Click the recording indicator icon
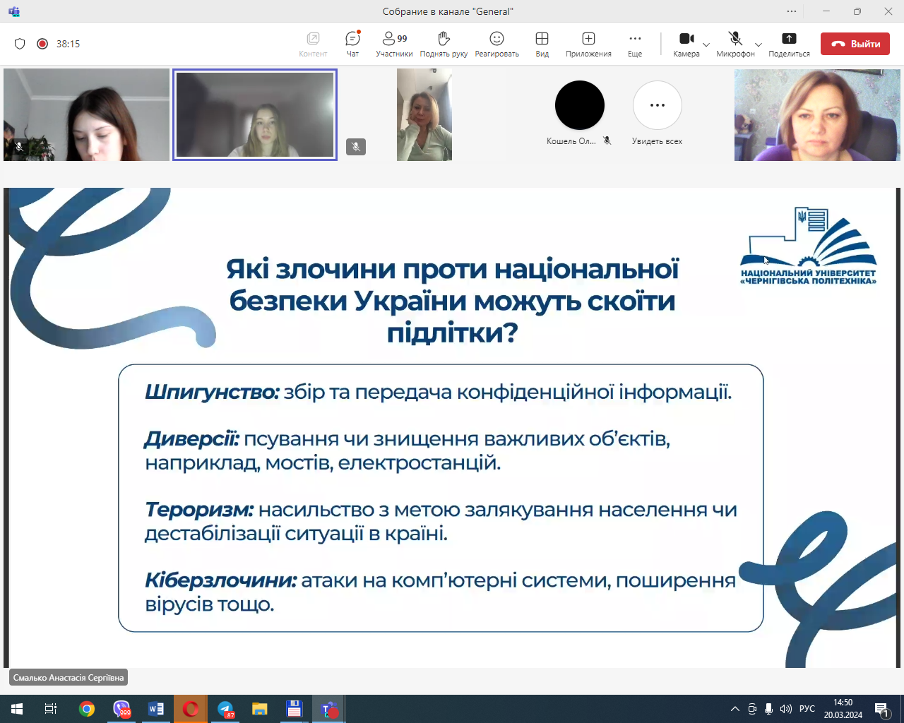 [42, 44]
